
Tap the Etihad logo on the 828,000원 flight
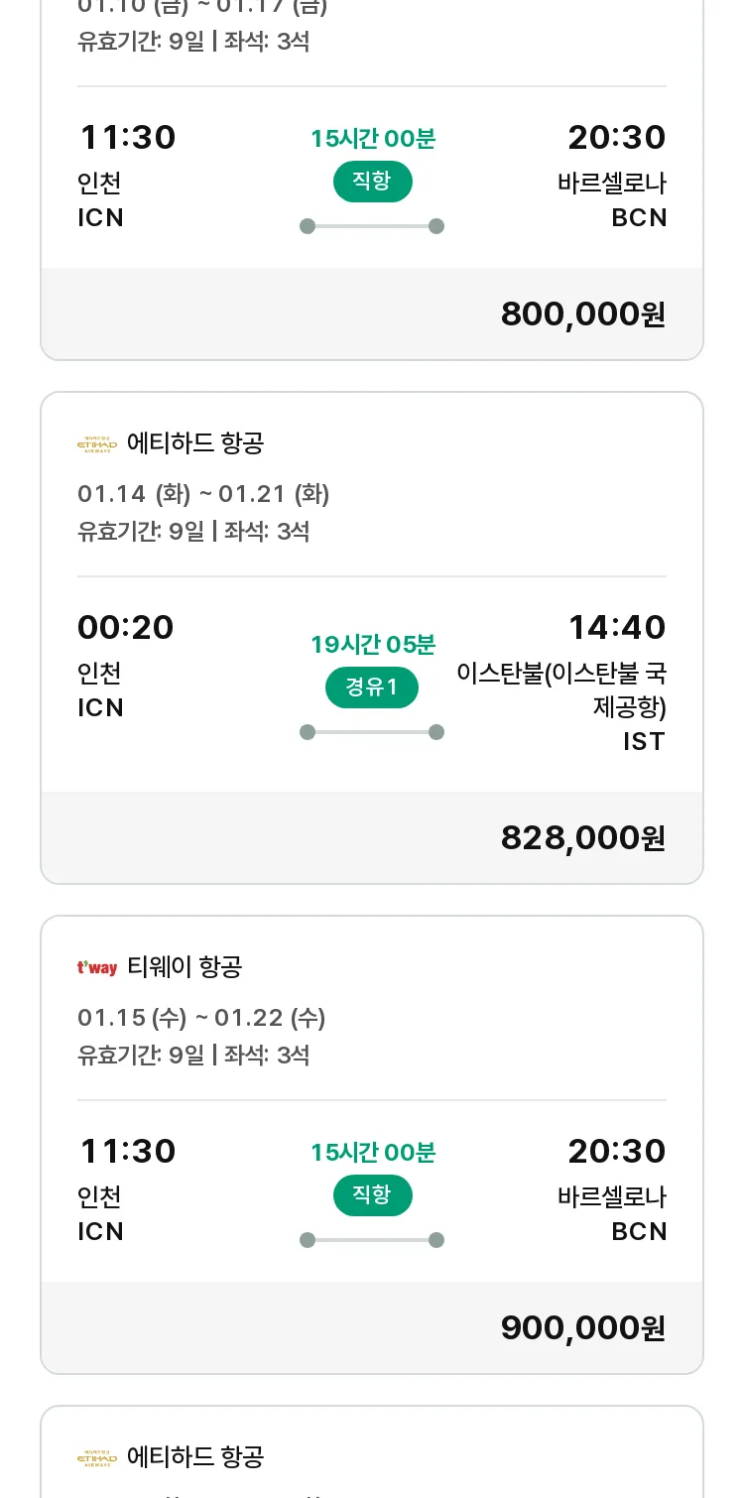97,443
